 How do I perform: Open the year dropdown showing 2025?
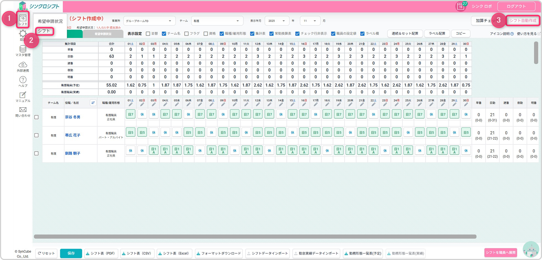(277, 21)
